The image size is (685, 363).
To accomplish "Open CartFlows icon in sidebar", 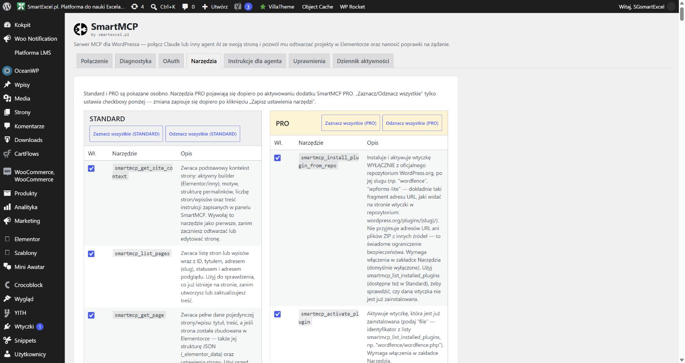I will tap(7, 154).
